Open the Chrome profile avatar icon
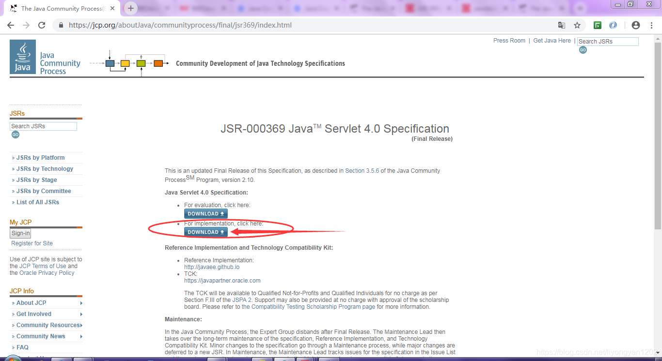The height and width of the screenshot is (361, 662). (636, 25)
